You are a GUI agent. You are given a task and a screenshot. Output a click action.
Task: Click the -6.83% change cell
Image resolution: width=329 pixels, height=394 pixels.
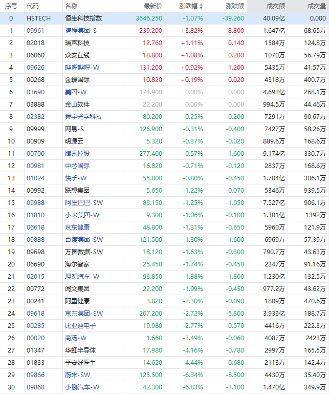tap(193, 387)
